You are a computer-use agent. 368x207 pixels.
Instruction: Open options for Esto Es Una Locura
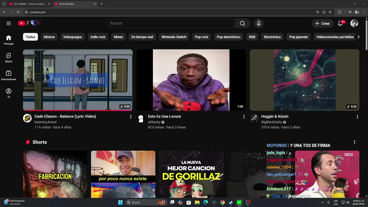244,117
